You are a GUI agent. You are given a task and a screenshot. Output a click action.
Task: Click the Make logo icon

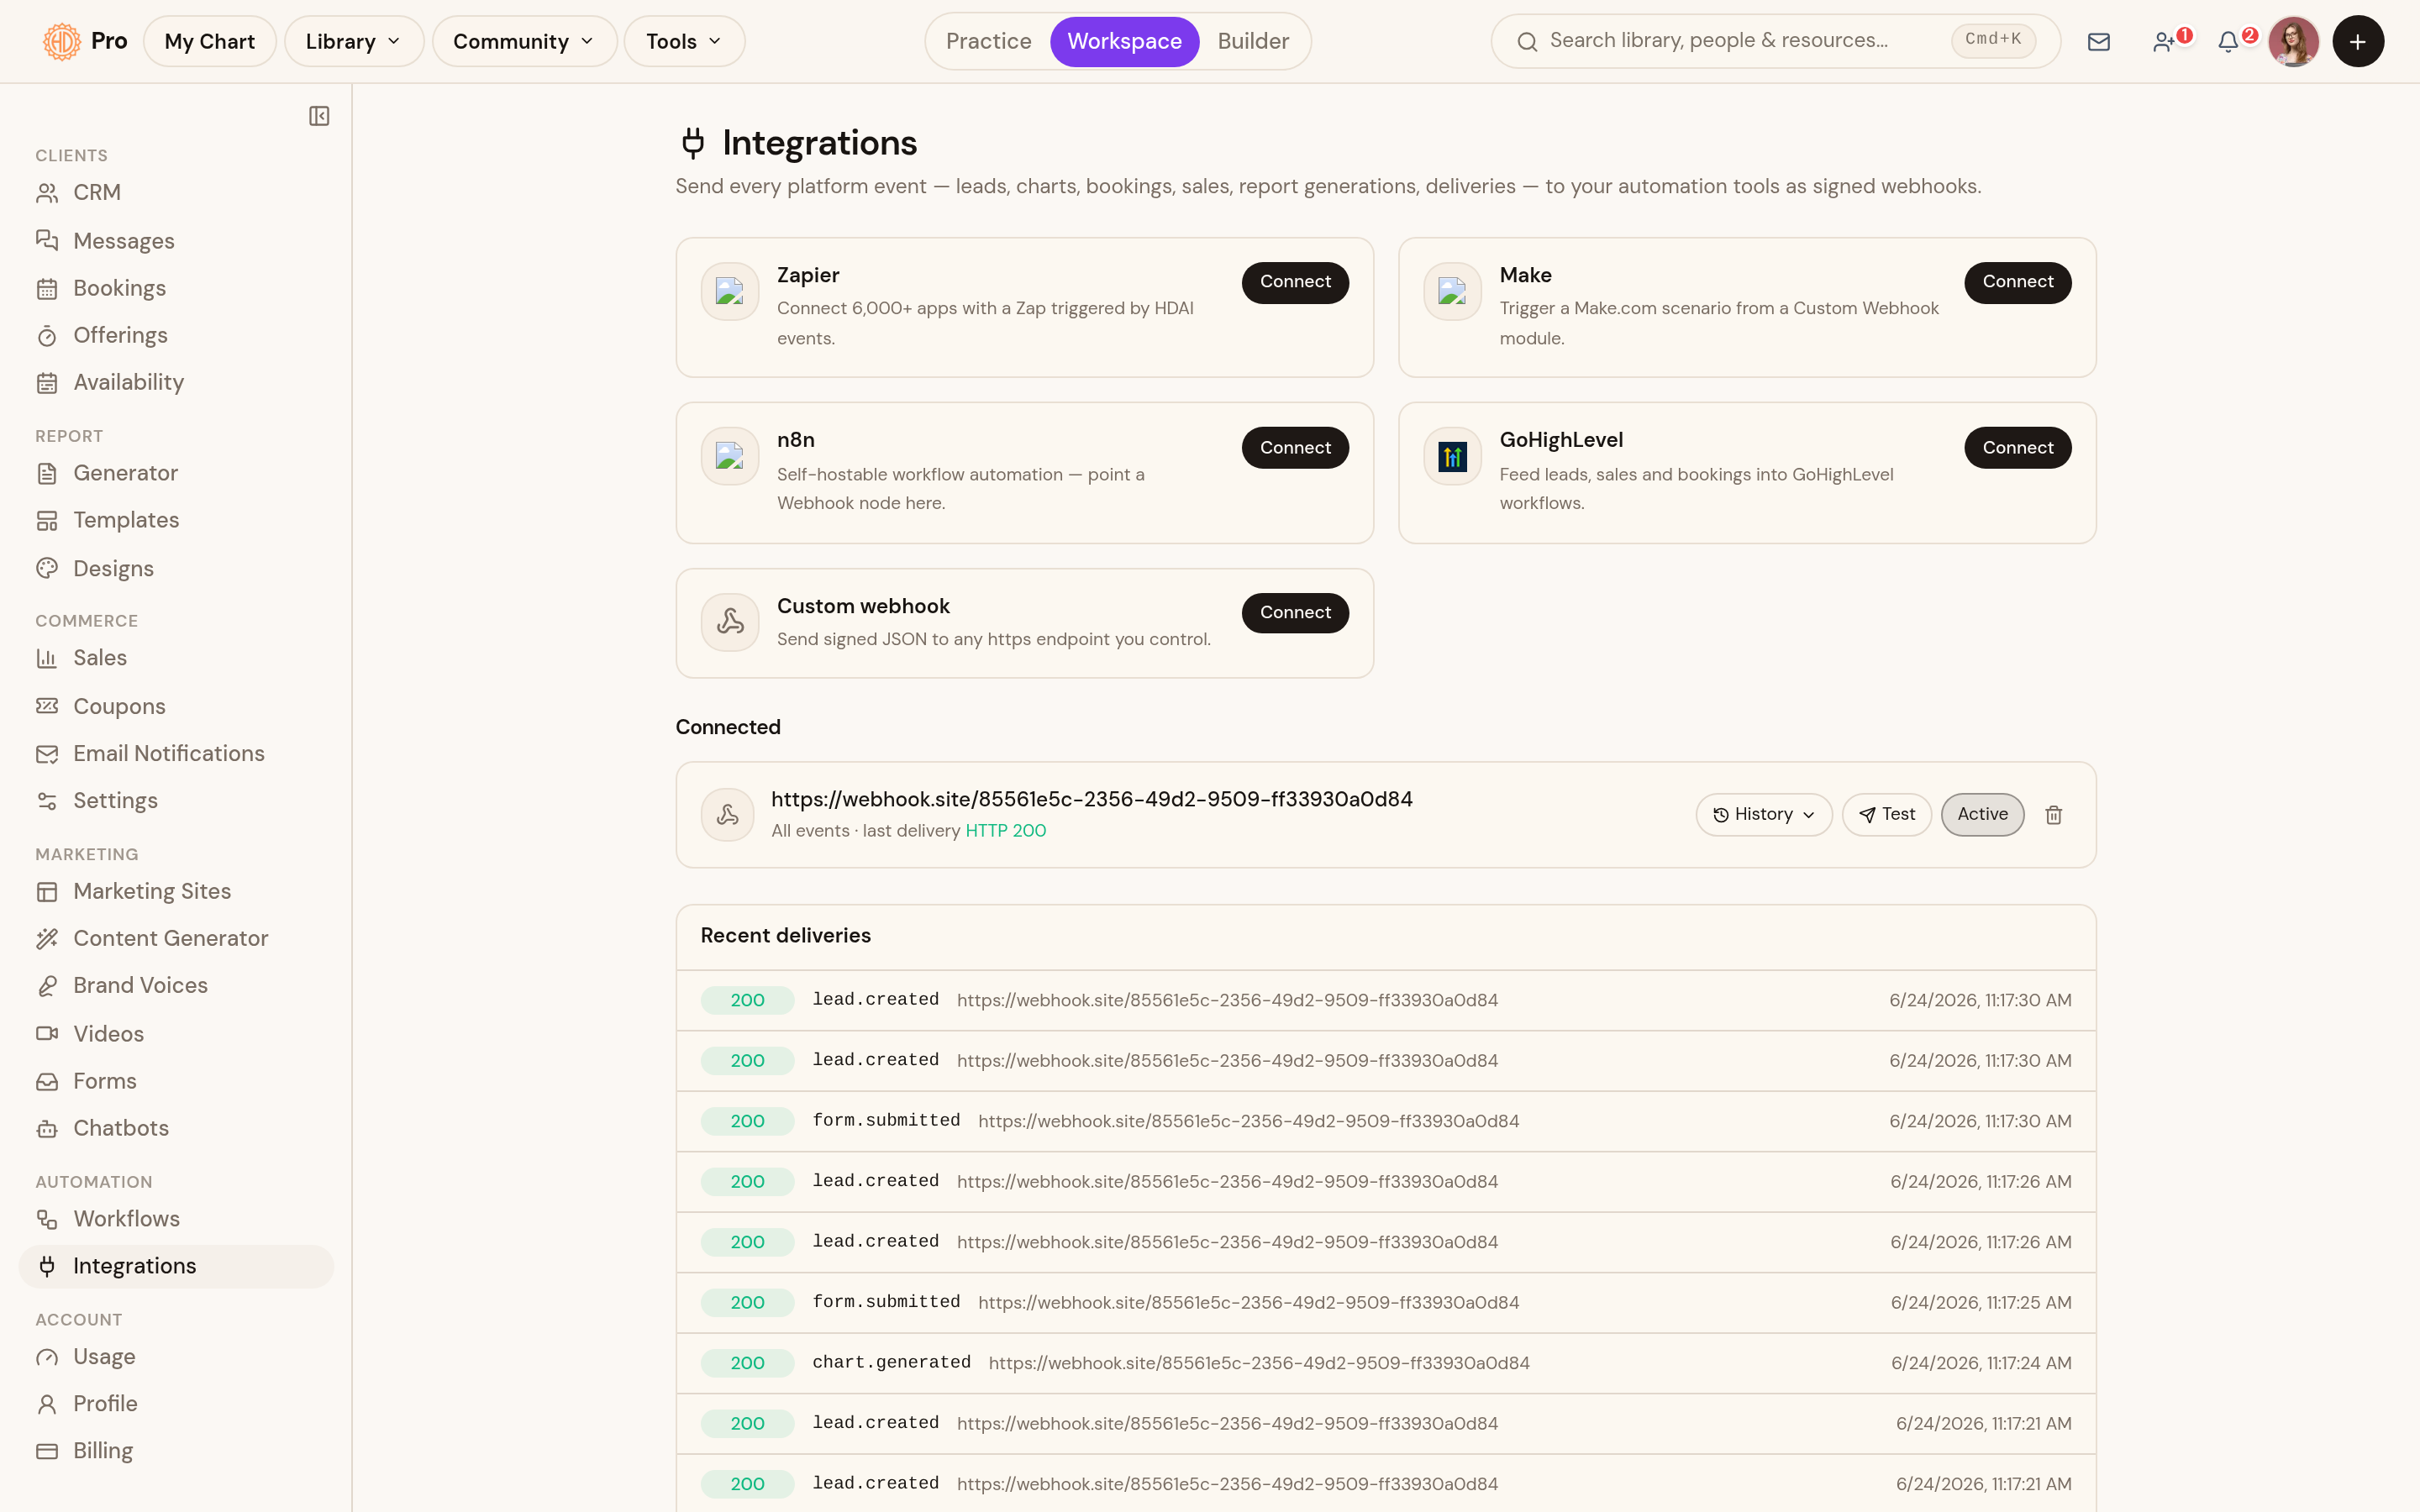click(1452, 291)
